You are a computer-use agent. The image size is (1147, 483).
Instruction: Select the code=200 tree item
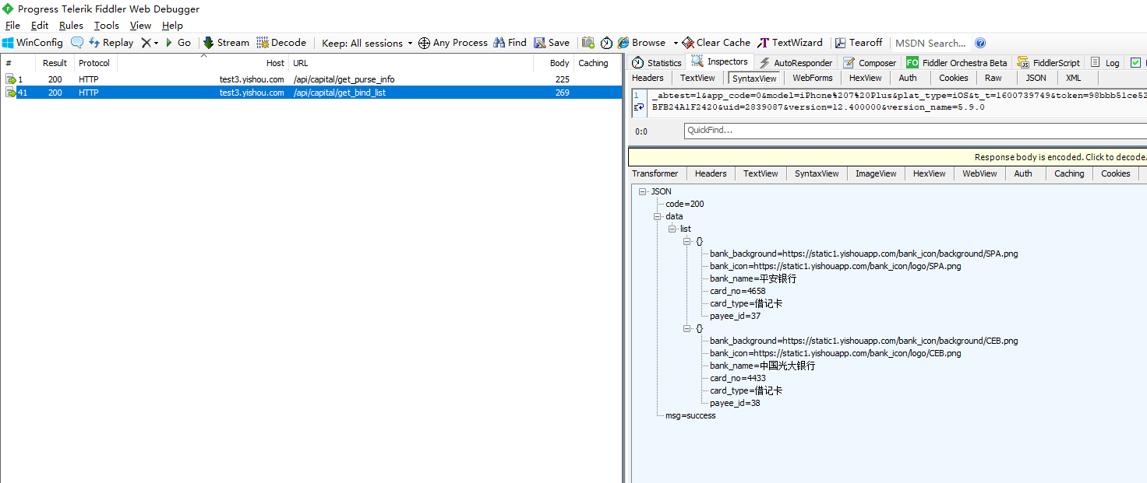[684, 204]
